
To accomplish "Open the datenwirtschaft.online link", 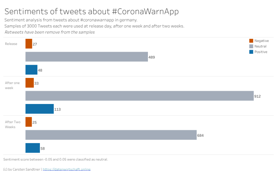I will 67,169.
